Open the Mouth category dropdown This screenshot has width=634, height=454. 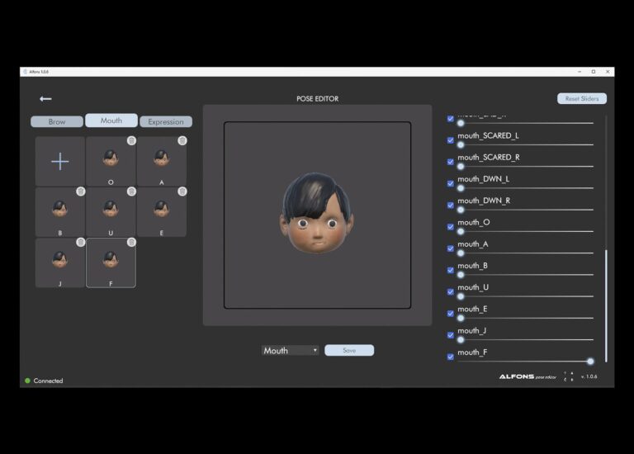point(290,351)
